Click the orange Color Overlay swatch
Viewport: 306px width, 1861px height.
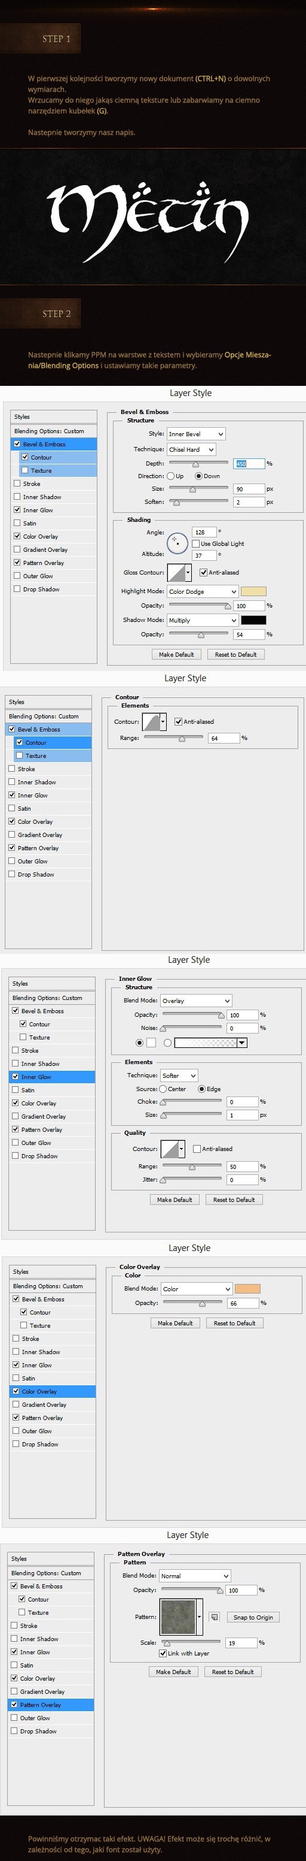click(247, 1289)
